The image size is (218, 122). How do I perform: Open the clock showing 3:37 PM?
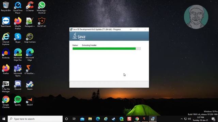pyautogui.click(x=200, y=119)
